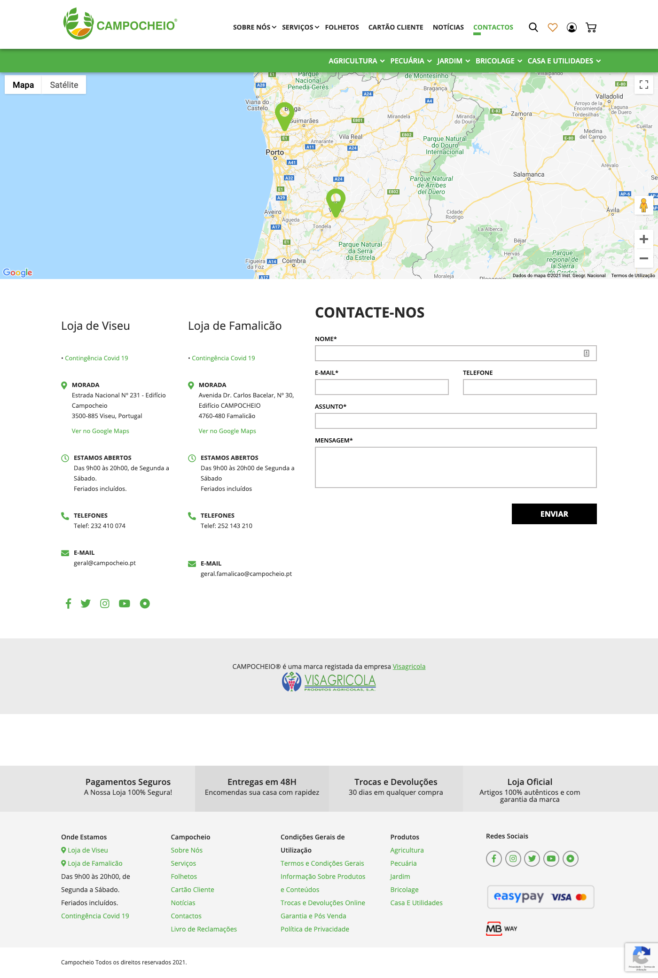The image size is (658, 978).
Task: Zoom out the map with minus
Action: tap(643, 258)
